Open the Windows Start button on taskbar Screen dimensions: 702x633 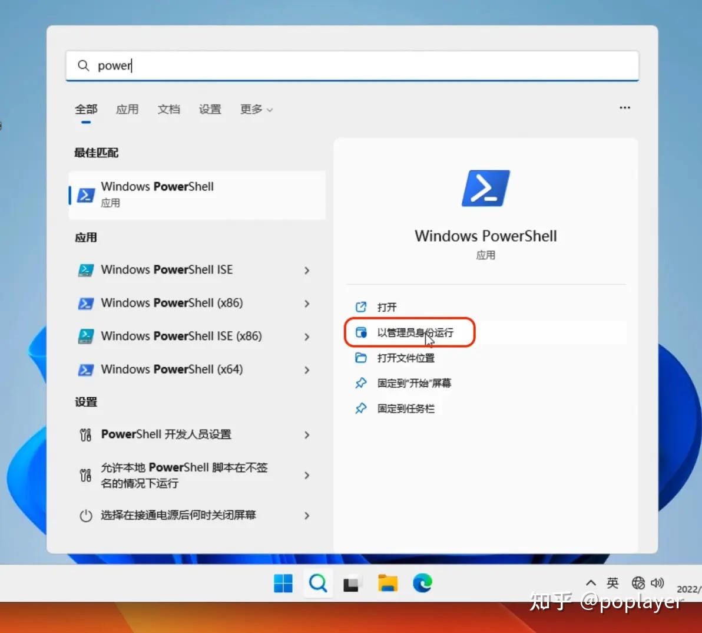[283, 583]
